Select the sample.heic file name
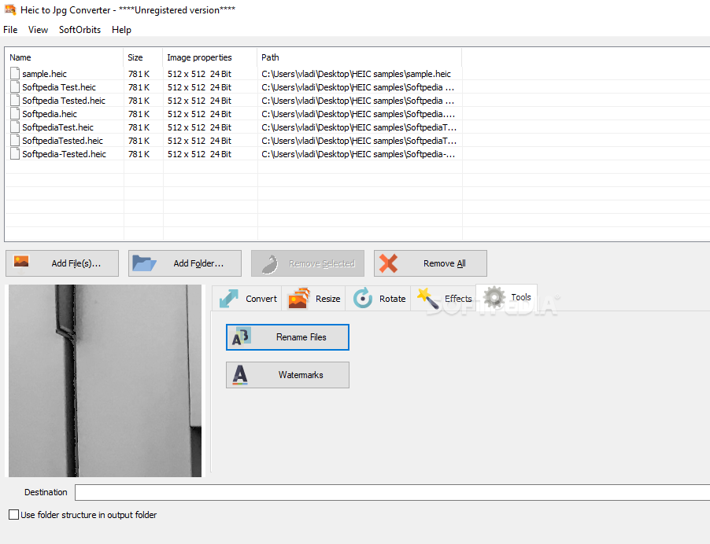Image resolution: width=710 pixels, height=544 pixels. (44, 74)
